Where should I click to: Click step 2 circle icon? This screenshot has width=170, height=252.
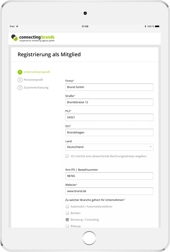(20, 80)
